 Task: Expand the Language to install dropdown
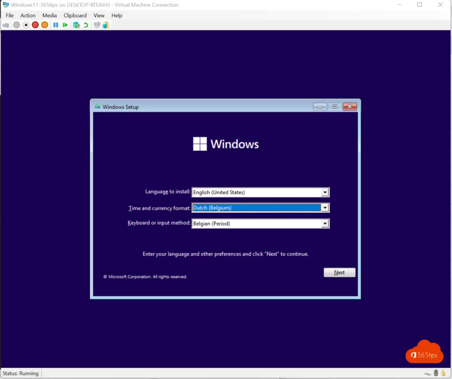pyautogui.click(x=325, y=193)
